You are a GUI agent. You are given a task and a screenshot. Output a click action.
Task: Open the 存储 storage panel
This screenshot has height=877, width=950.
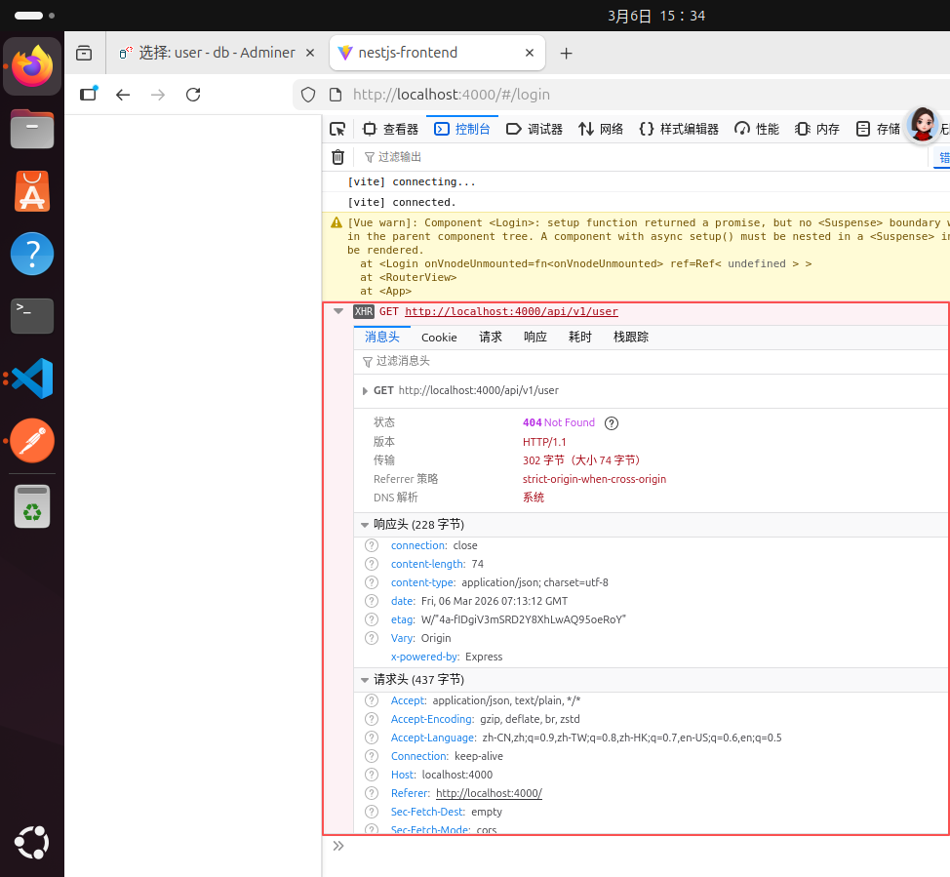pos(878,129)
